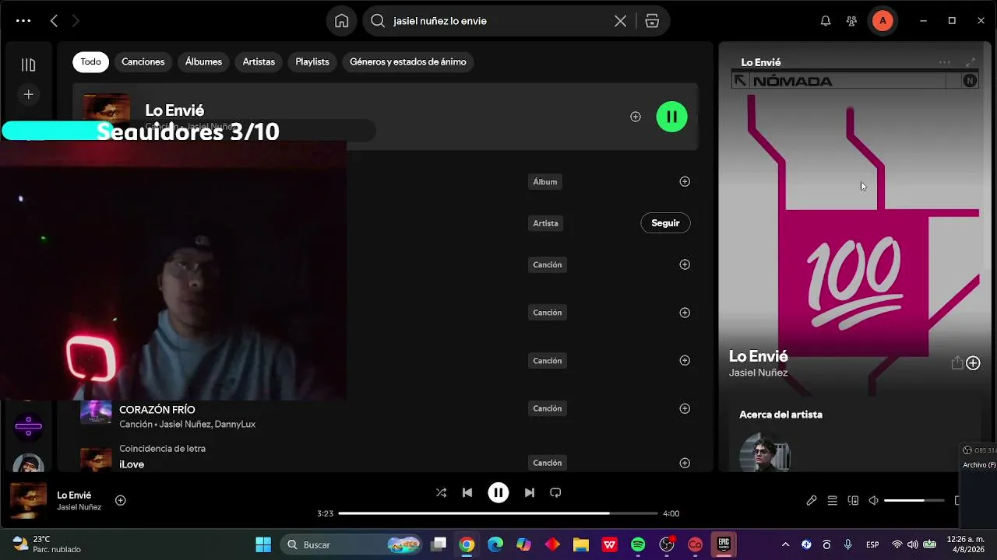997x560 pixels.
Task: Open the Spotify three-dot main menu
Action: coord(23,21)
